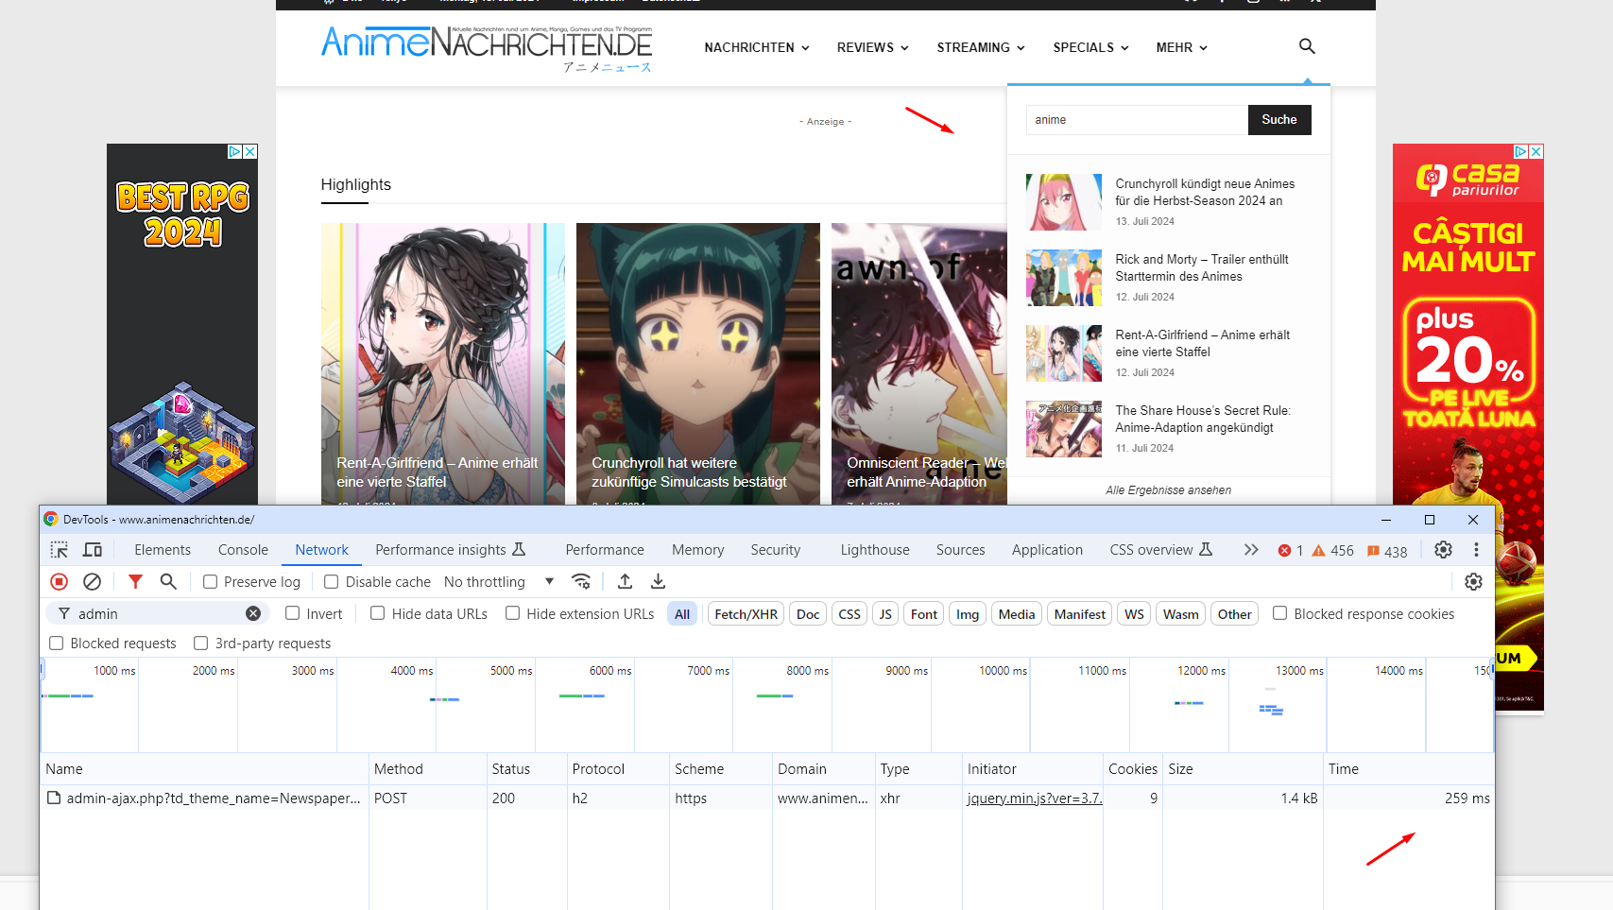Click the admin filter input field

point(159,613)
